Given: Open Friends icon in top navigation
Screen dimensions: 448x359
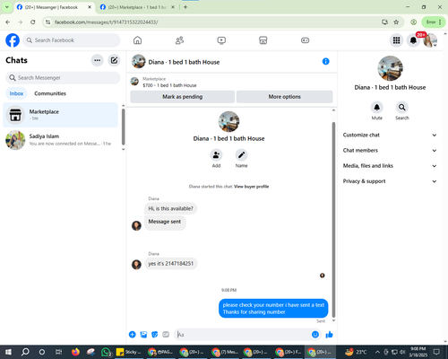Looking at the screenshot, I should (x=179, y=40).
